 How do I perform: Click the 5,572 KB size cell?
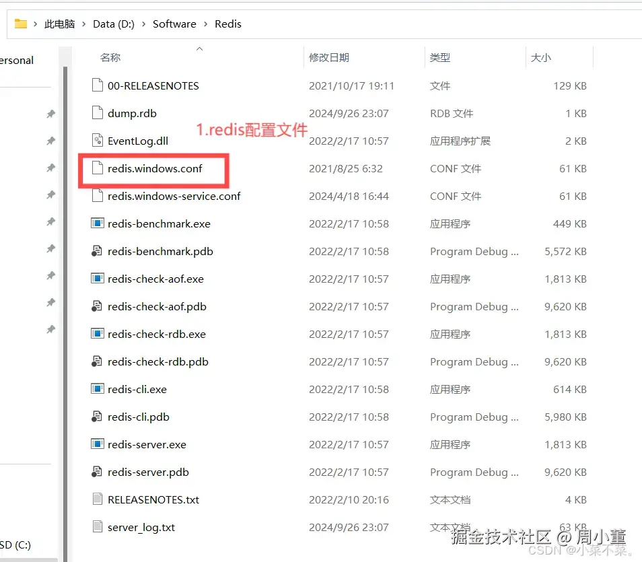click(565, 251)
